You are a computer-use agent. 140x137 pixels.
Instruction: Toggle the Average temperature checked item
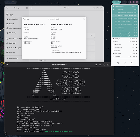point(125,10)
